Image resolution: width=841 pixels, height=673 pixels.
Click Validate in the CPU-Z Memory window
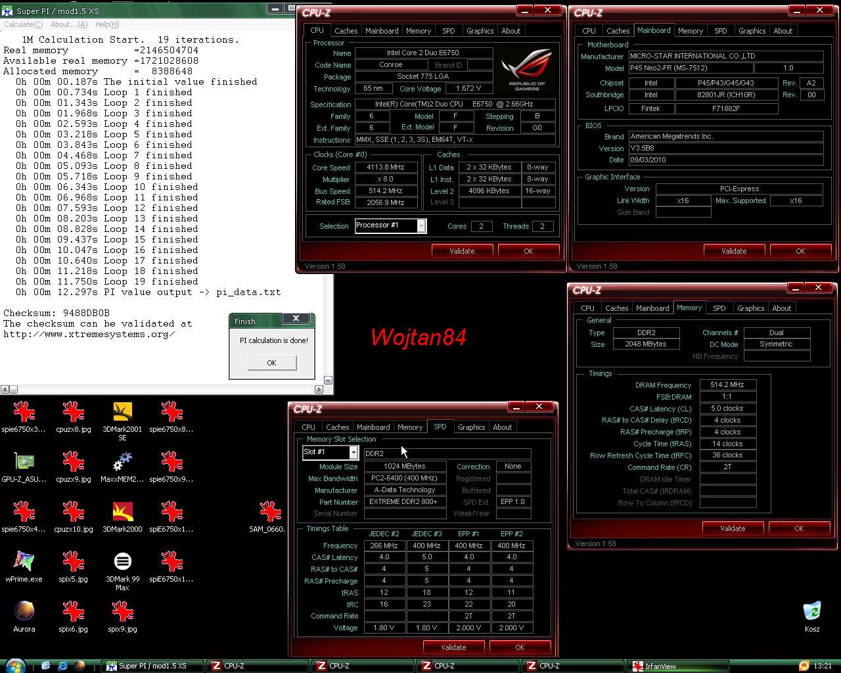[x=733, y=528]
